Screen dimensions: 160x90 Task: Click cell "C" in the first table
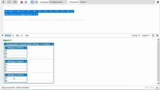16,56
